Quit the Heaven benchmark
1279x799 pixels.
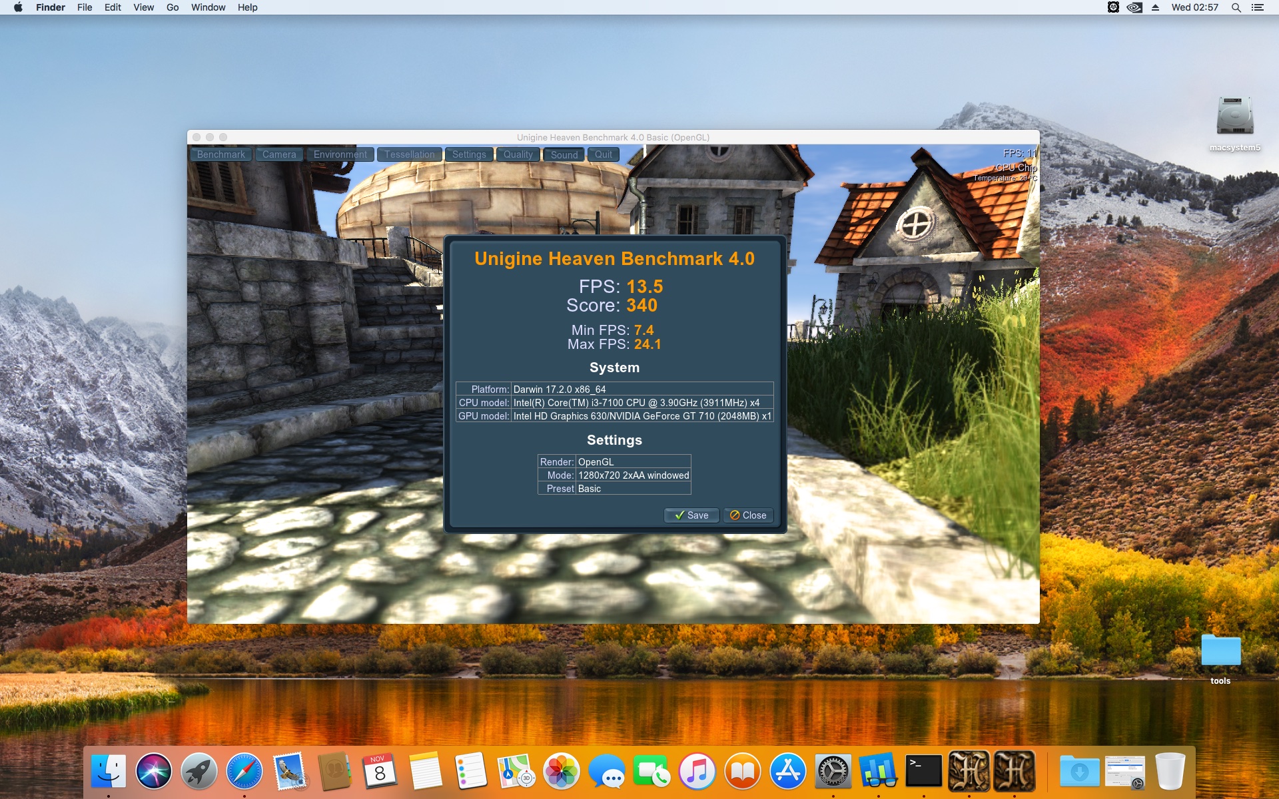click(x=604, y=154)
